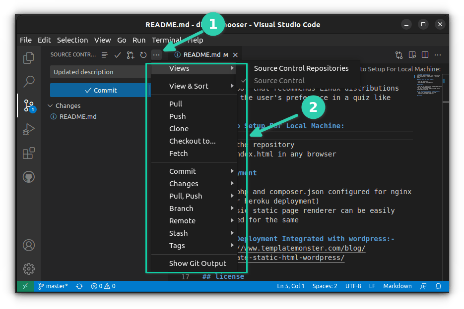Open the Manage gear icon
This screenshot has height=309, width=464.
[x=29, y=269]
